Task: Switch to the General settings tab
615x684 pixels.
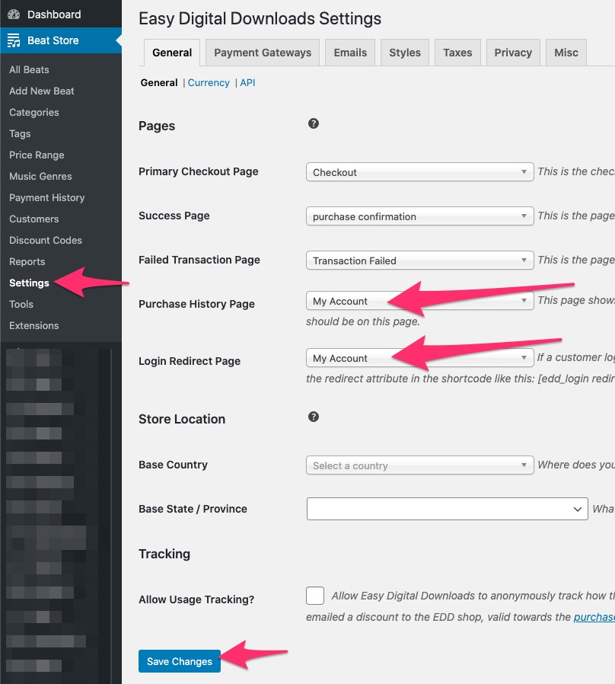Action: pyautogui.click(x=172, y=53)
